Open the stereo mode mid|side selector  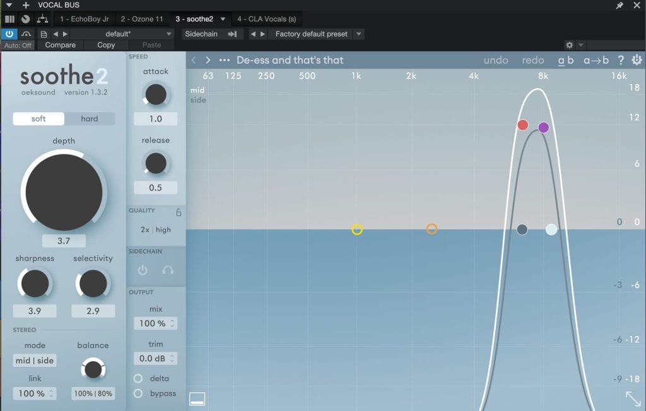pyautogui.click(x=35, y=361)
